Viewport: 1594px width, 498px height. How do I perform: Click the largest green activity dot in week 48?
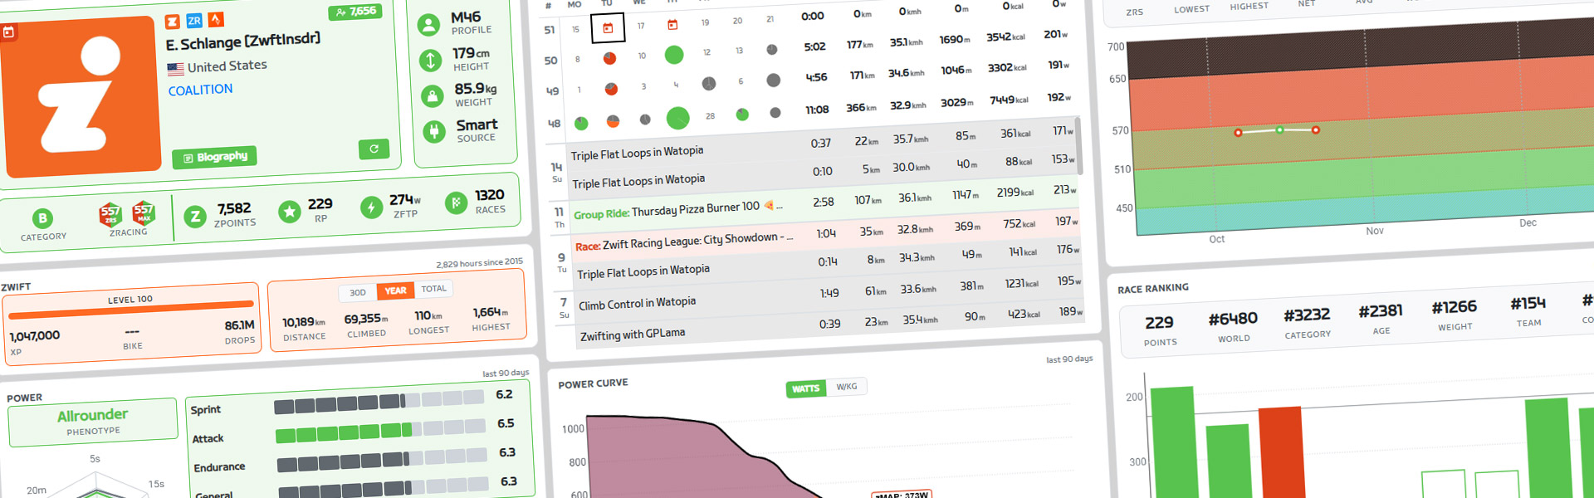(678, 118)
